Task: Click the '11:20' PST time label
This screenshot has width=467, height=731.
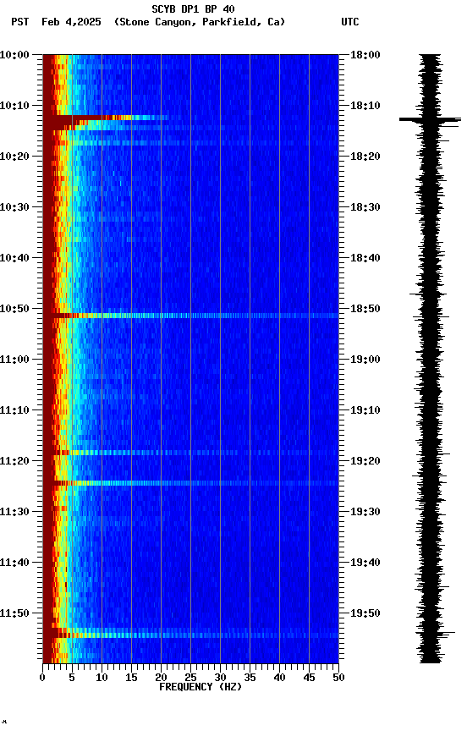Action: click(x=14, y=462)
